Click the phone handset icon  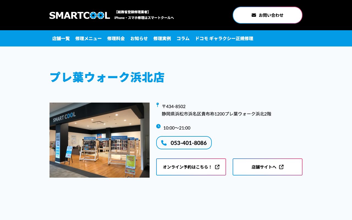tap(164, 143)
